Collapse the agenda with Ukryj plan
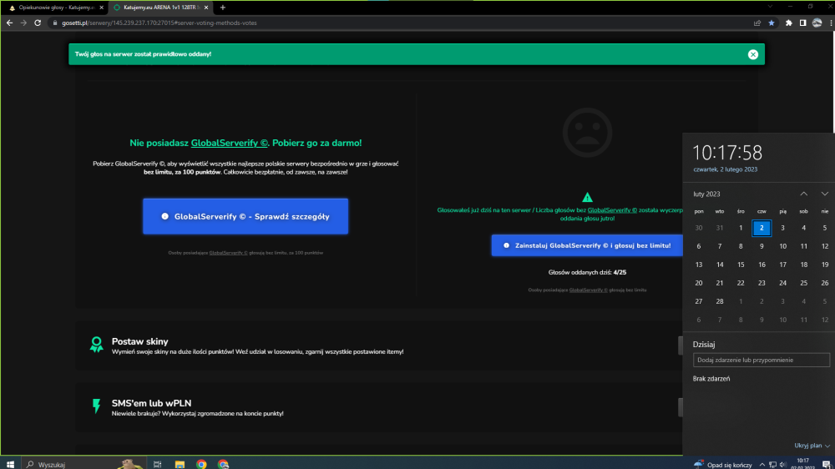The width and height of the screenshot is (835, 469). point(812,446)
